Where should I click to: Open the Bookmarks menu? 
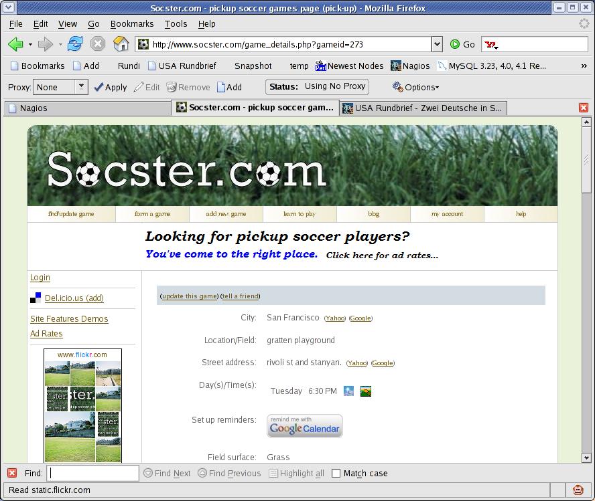[x=132, y=23]
